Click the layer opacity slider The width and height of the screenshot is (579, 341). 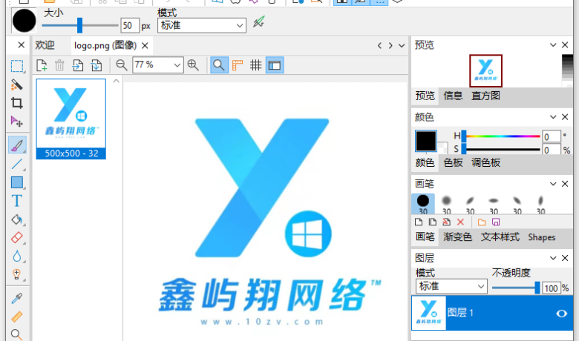click(x=515, y=288)
